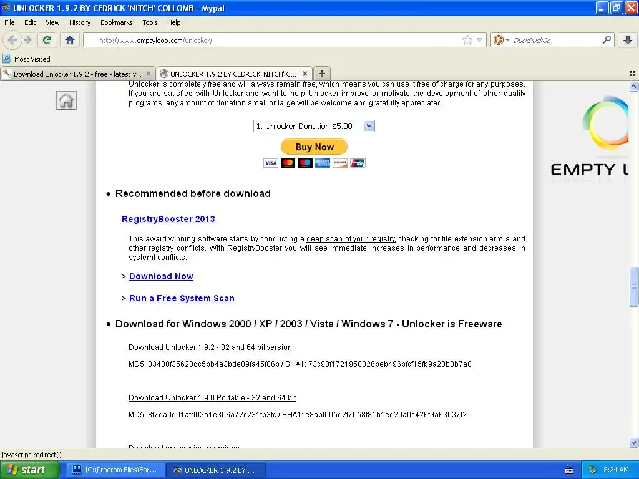The image size is (639, 479).
Task: Open the downloads arrow button
Action: 628,40
